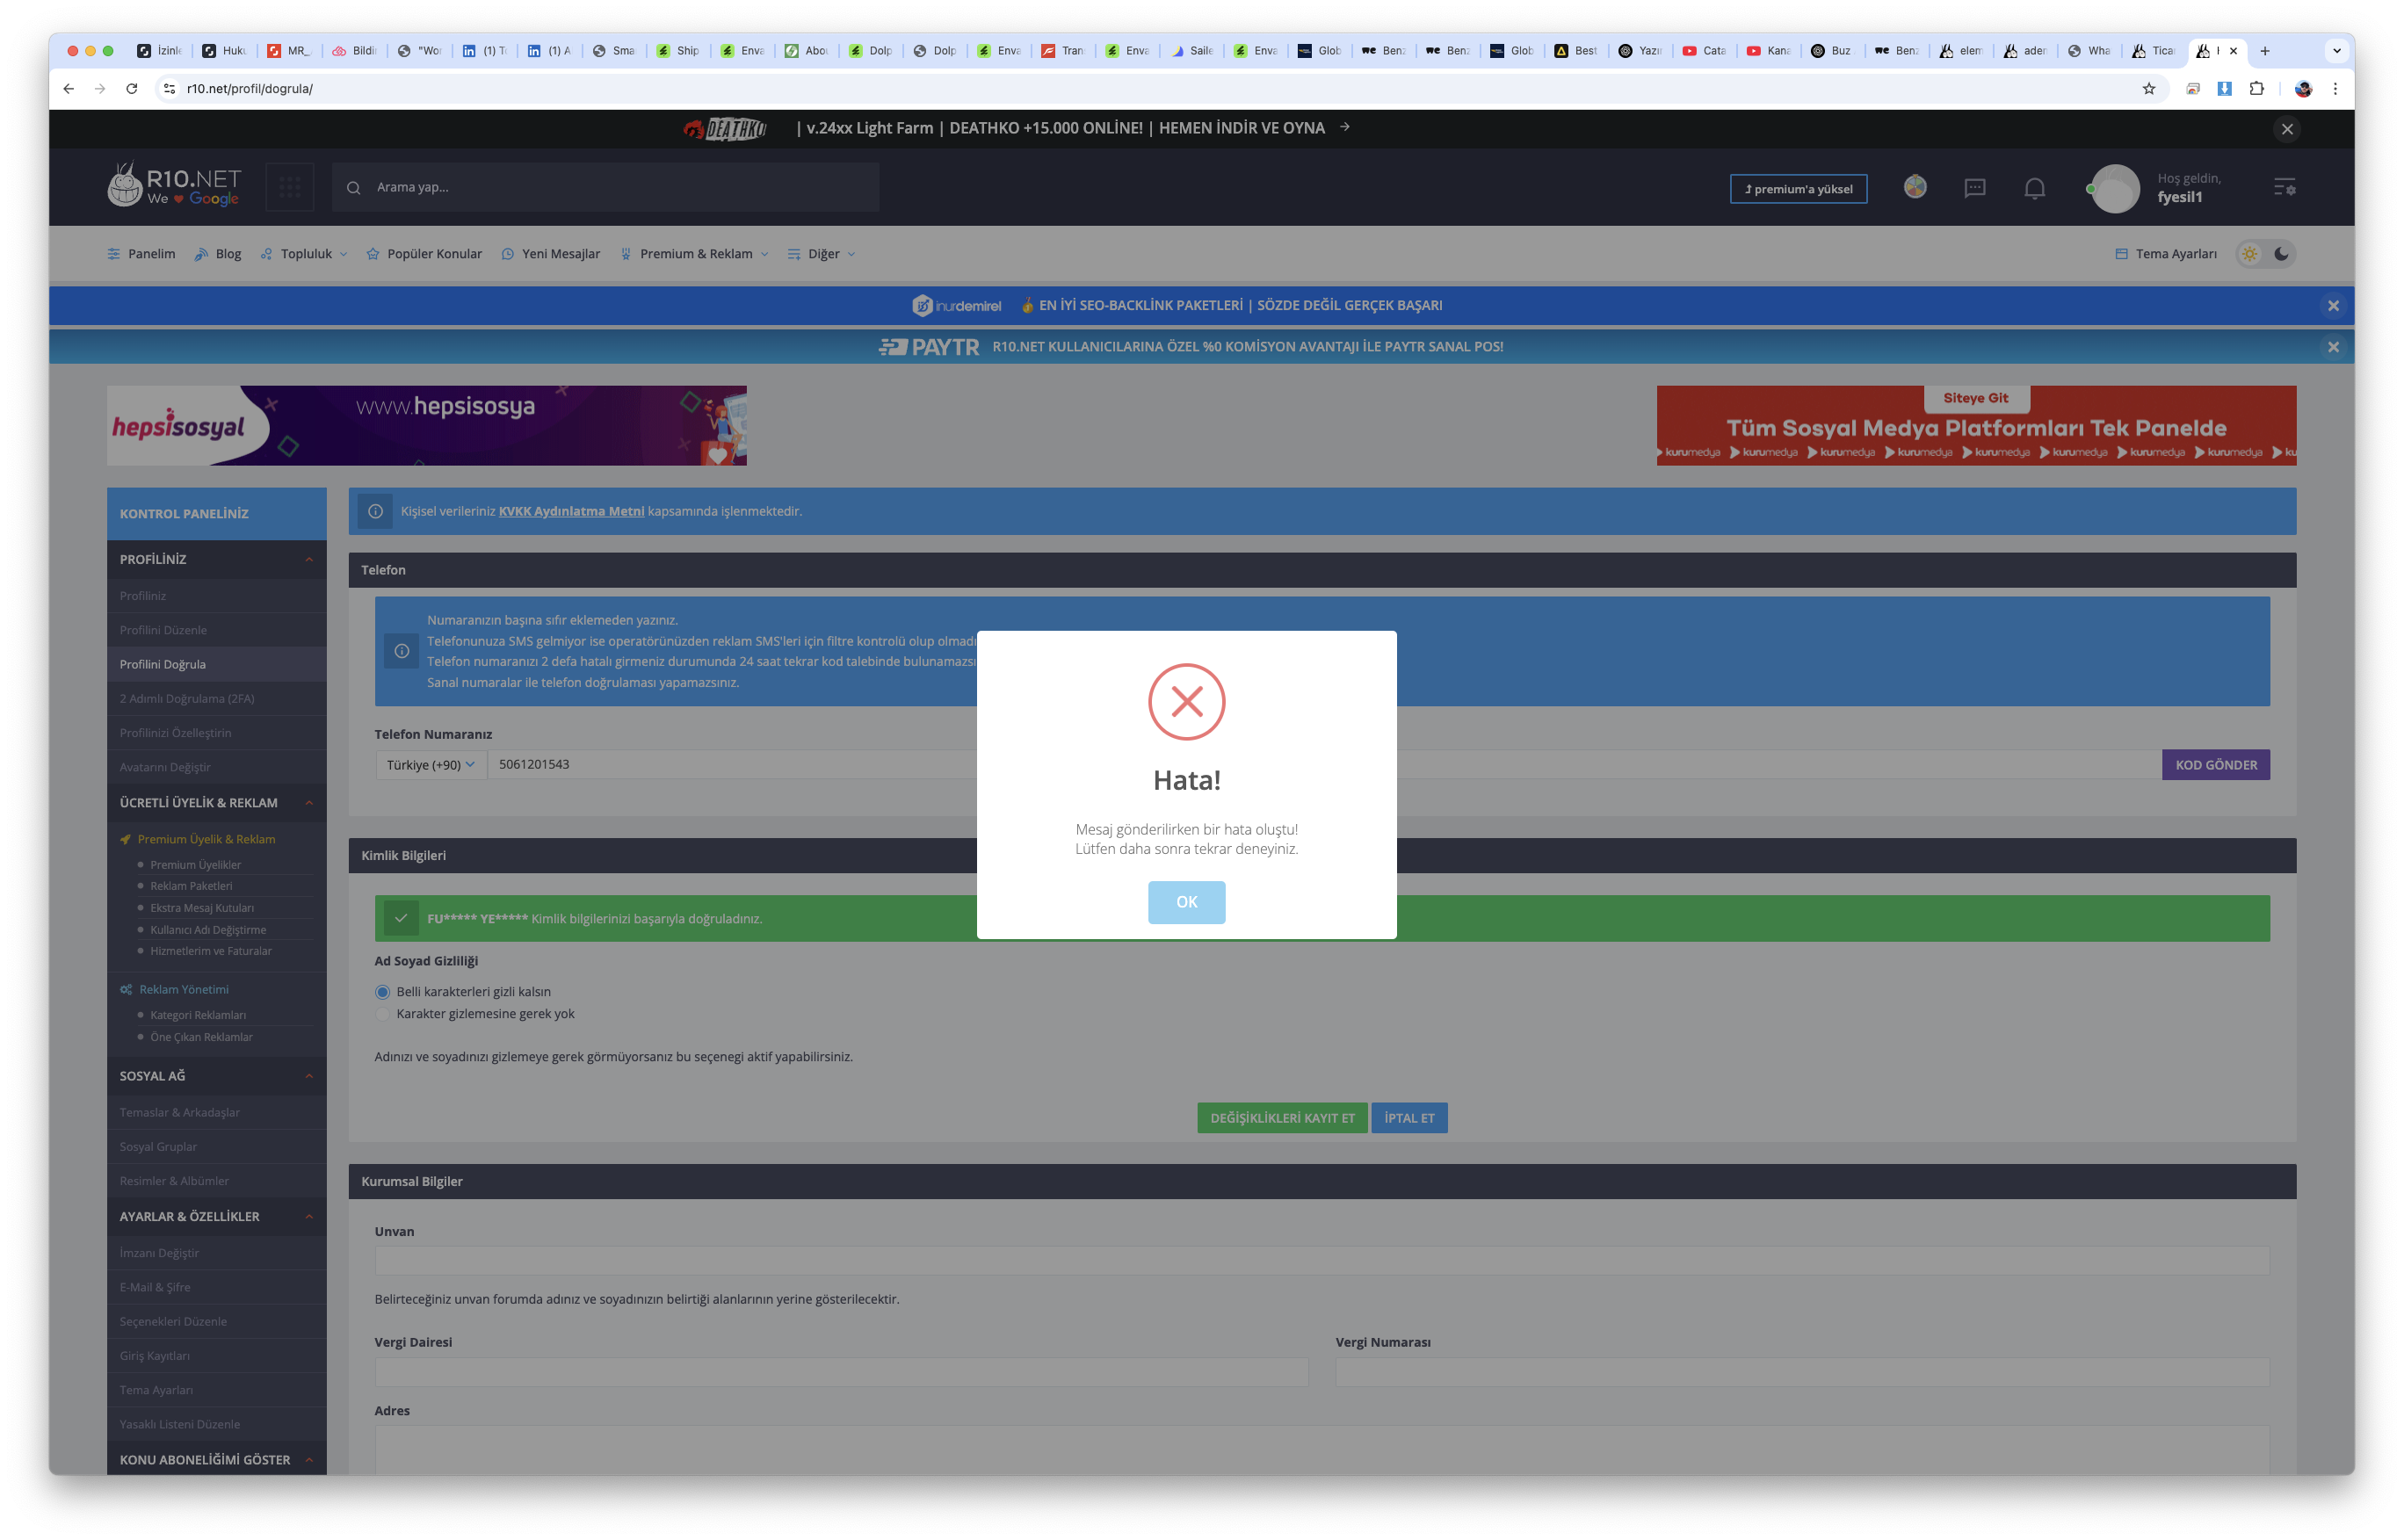
Task: Open Panelim in the navigation bar
Action: pyautogui.click(x=141, y=254)
